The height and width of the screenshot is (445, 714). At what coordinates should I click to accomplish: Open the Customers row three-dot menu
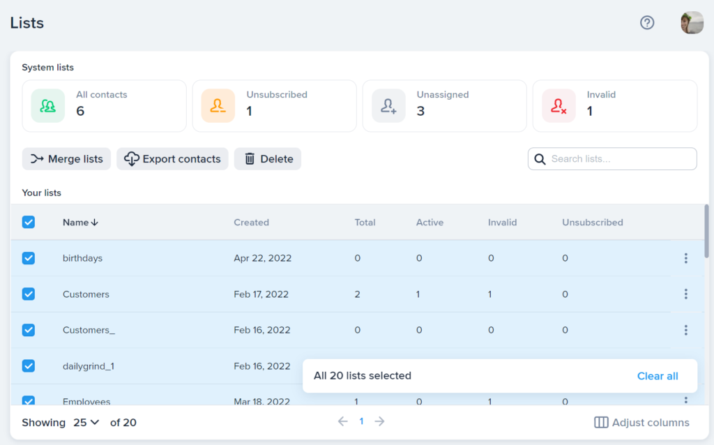pyautogui.click(x=685, y=294)
